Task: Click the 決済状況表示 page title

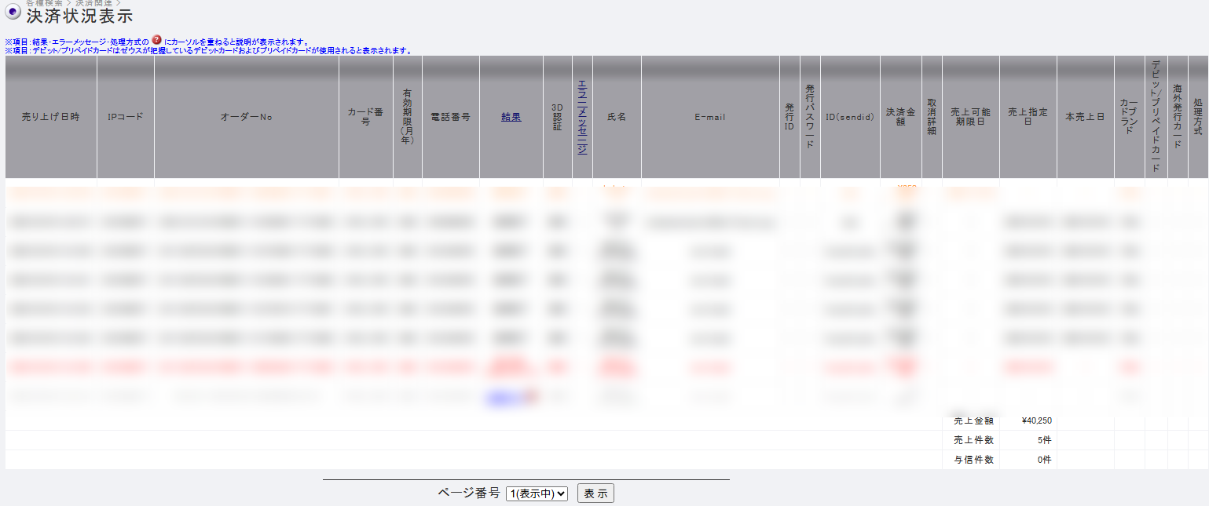Action: [x=79, y=16]
